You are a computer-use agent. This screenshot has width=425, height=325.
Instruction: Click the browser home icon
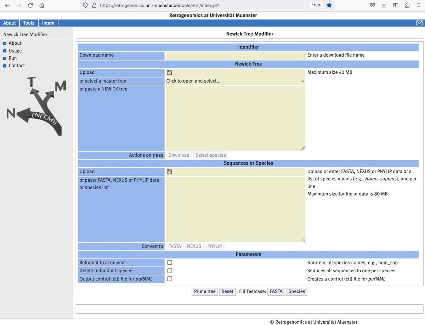[x=42, y=5]
